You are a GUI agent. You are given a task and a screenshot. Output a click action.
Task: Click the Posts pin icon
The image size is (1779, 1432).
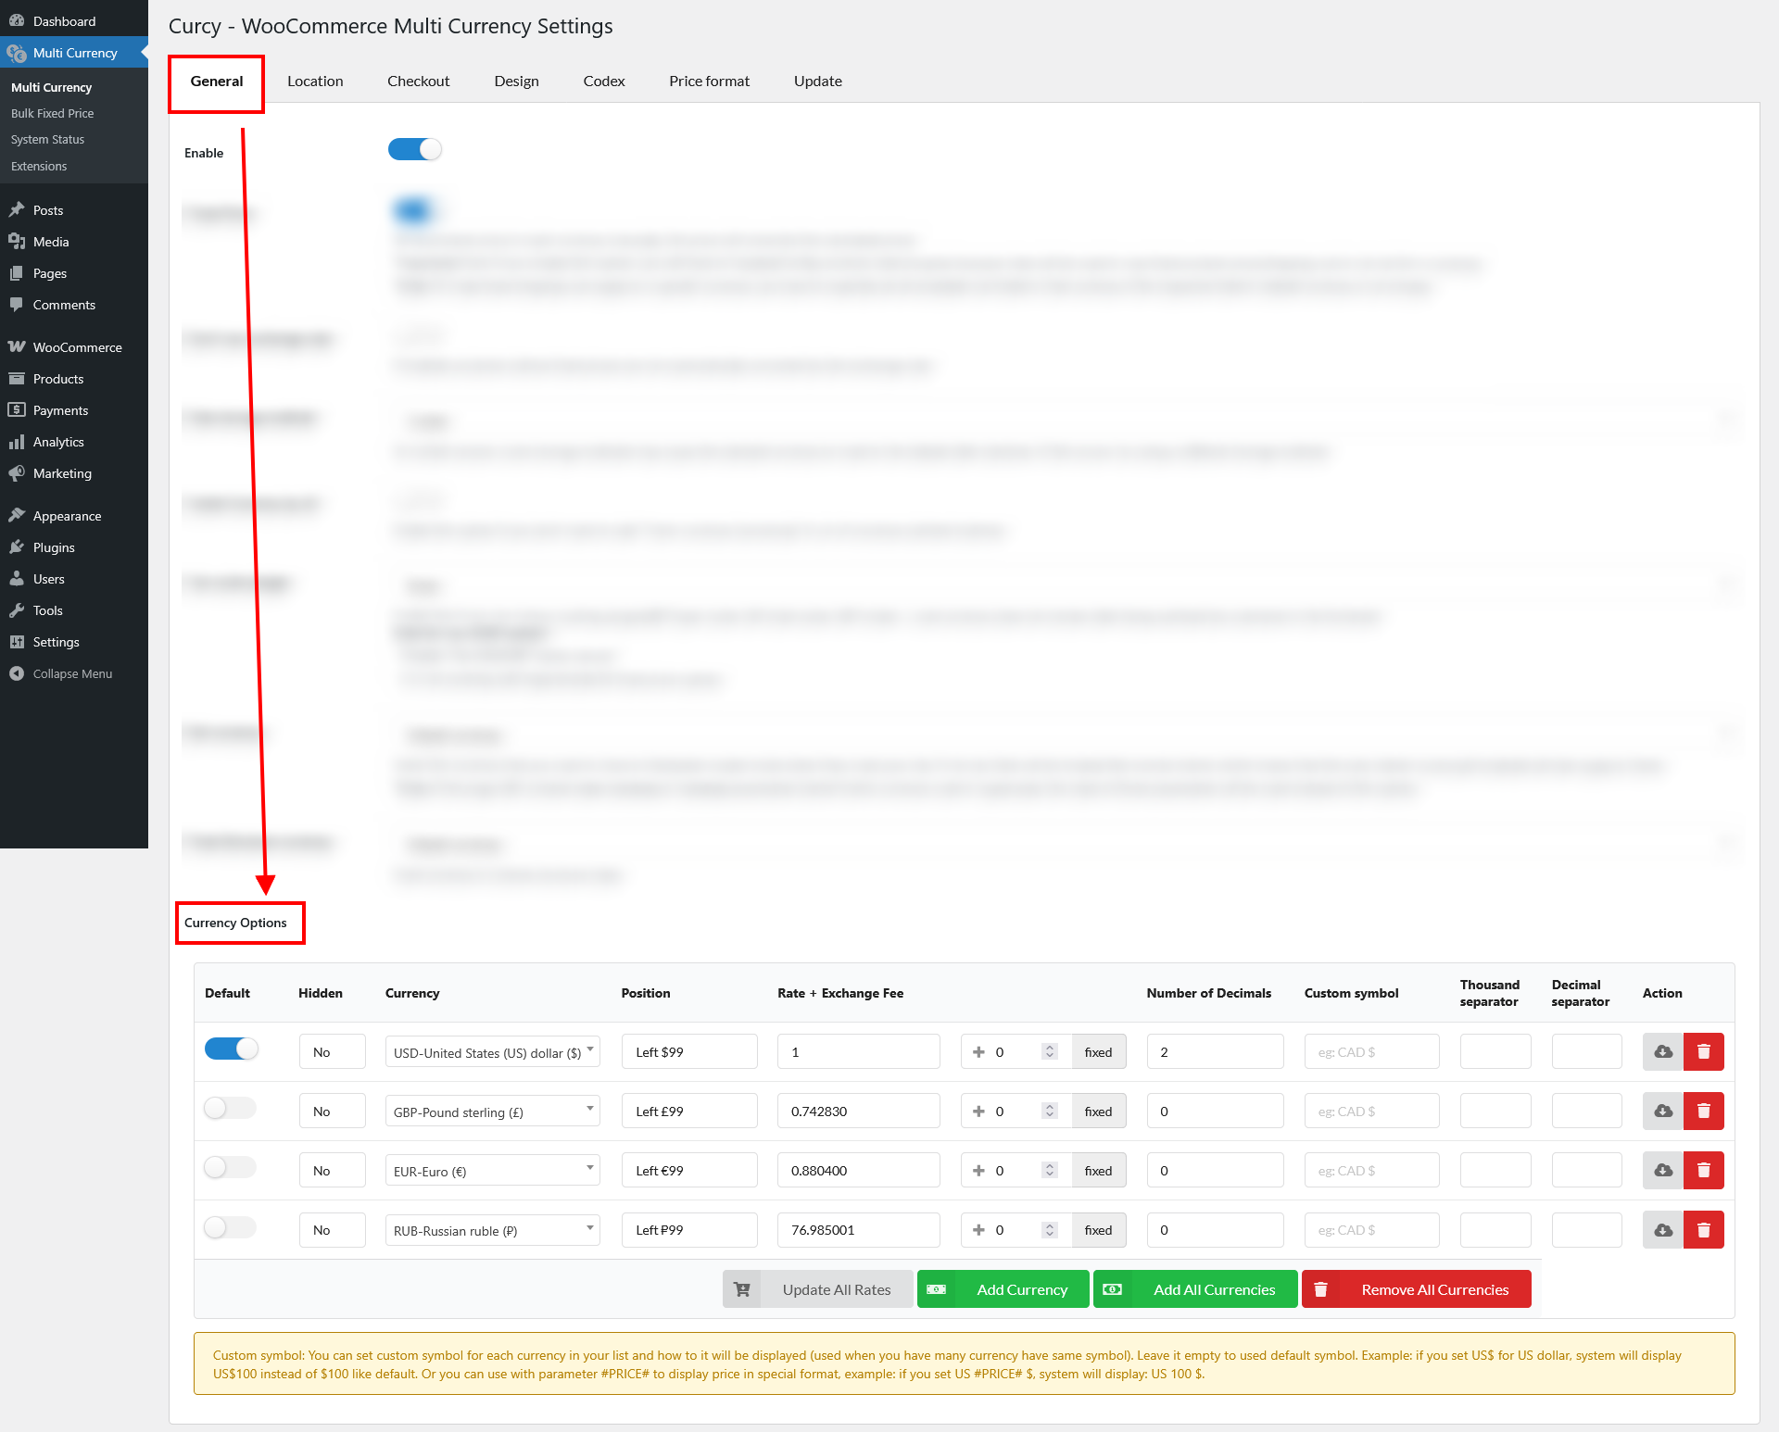[x=17, y=210]
